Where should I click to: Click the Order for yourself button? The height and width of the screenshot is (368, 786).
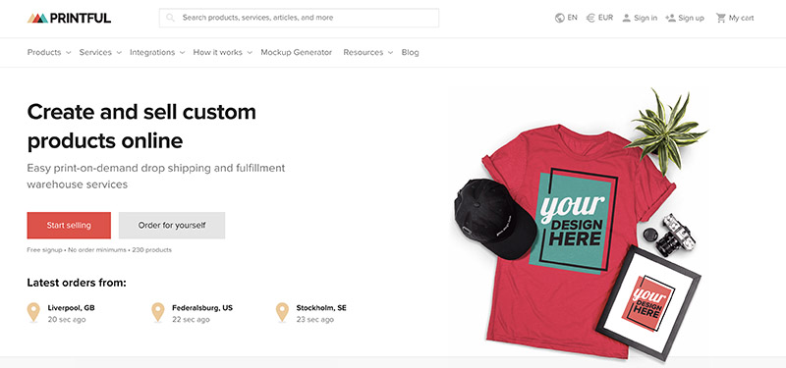click(172, 226)
